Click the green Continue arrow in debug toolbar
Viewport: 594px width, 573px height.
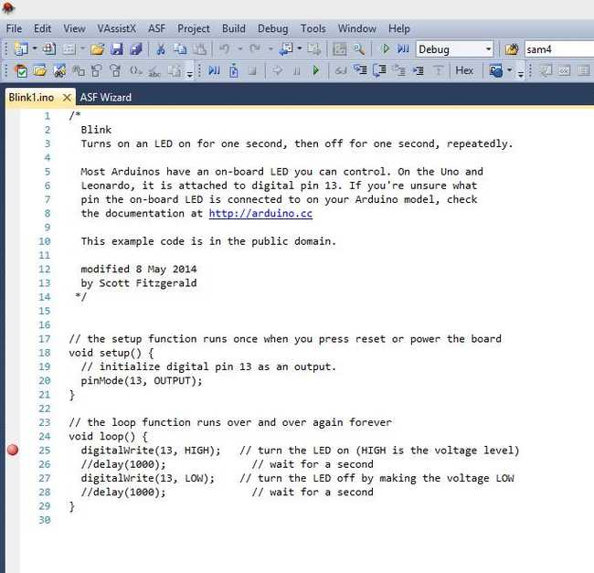(316, 70)
